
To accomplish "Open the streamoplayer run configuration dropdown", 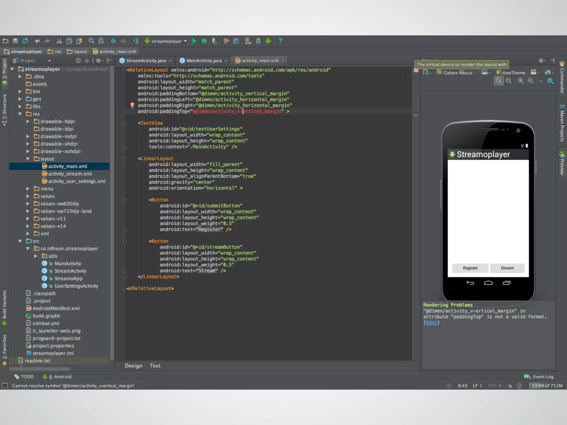I will [x=166, y=41].
